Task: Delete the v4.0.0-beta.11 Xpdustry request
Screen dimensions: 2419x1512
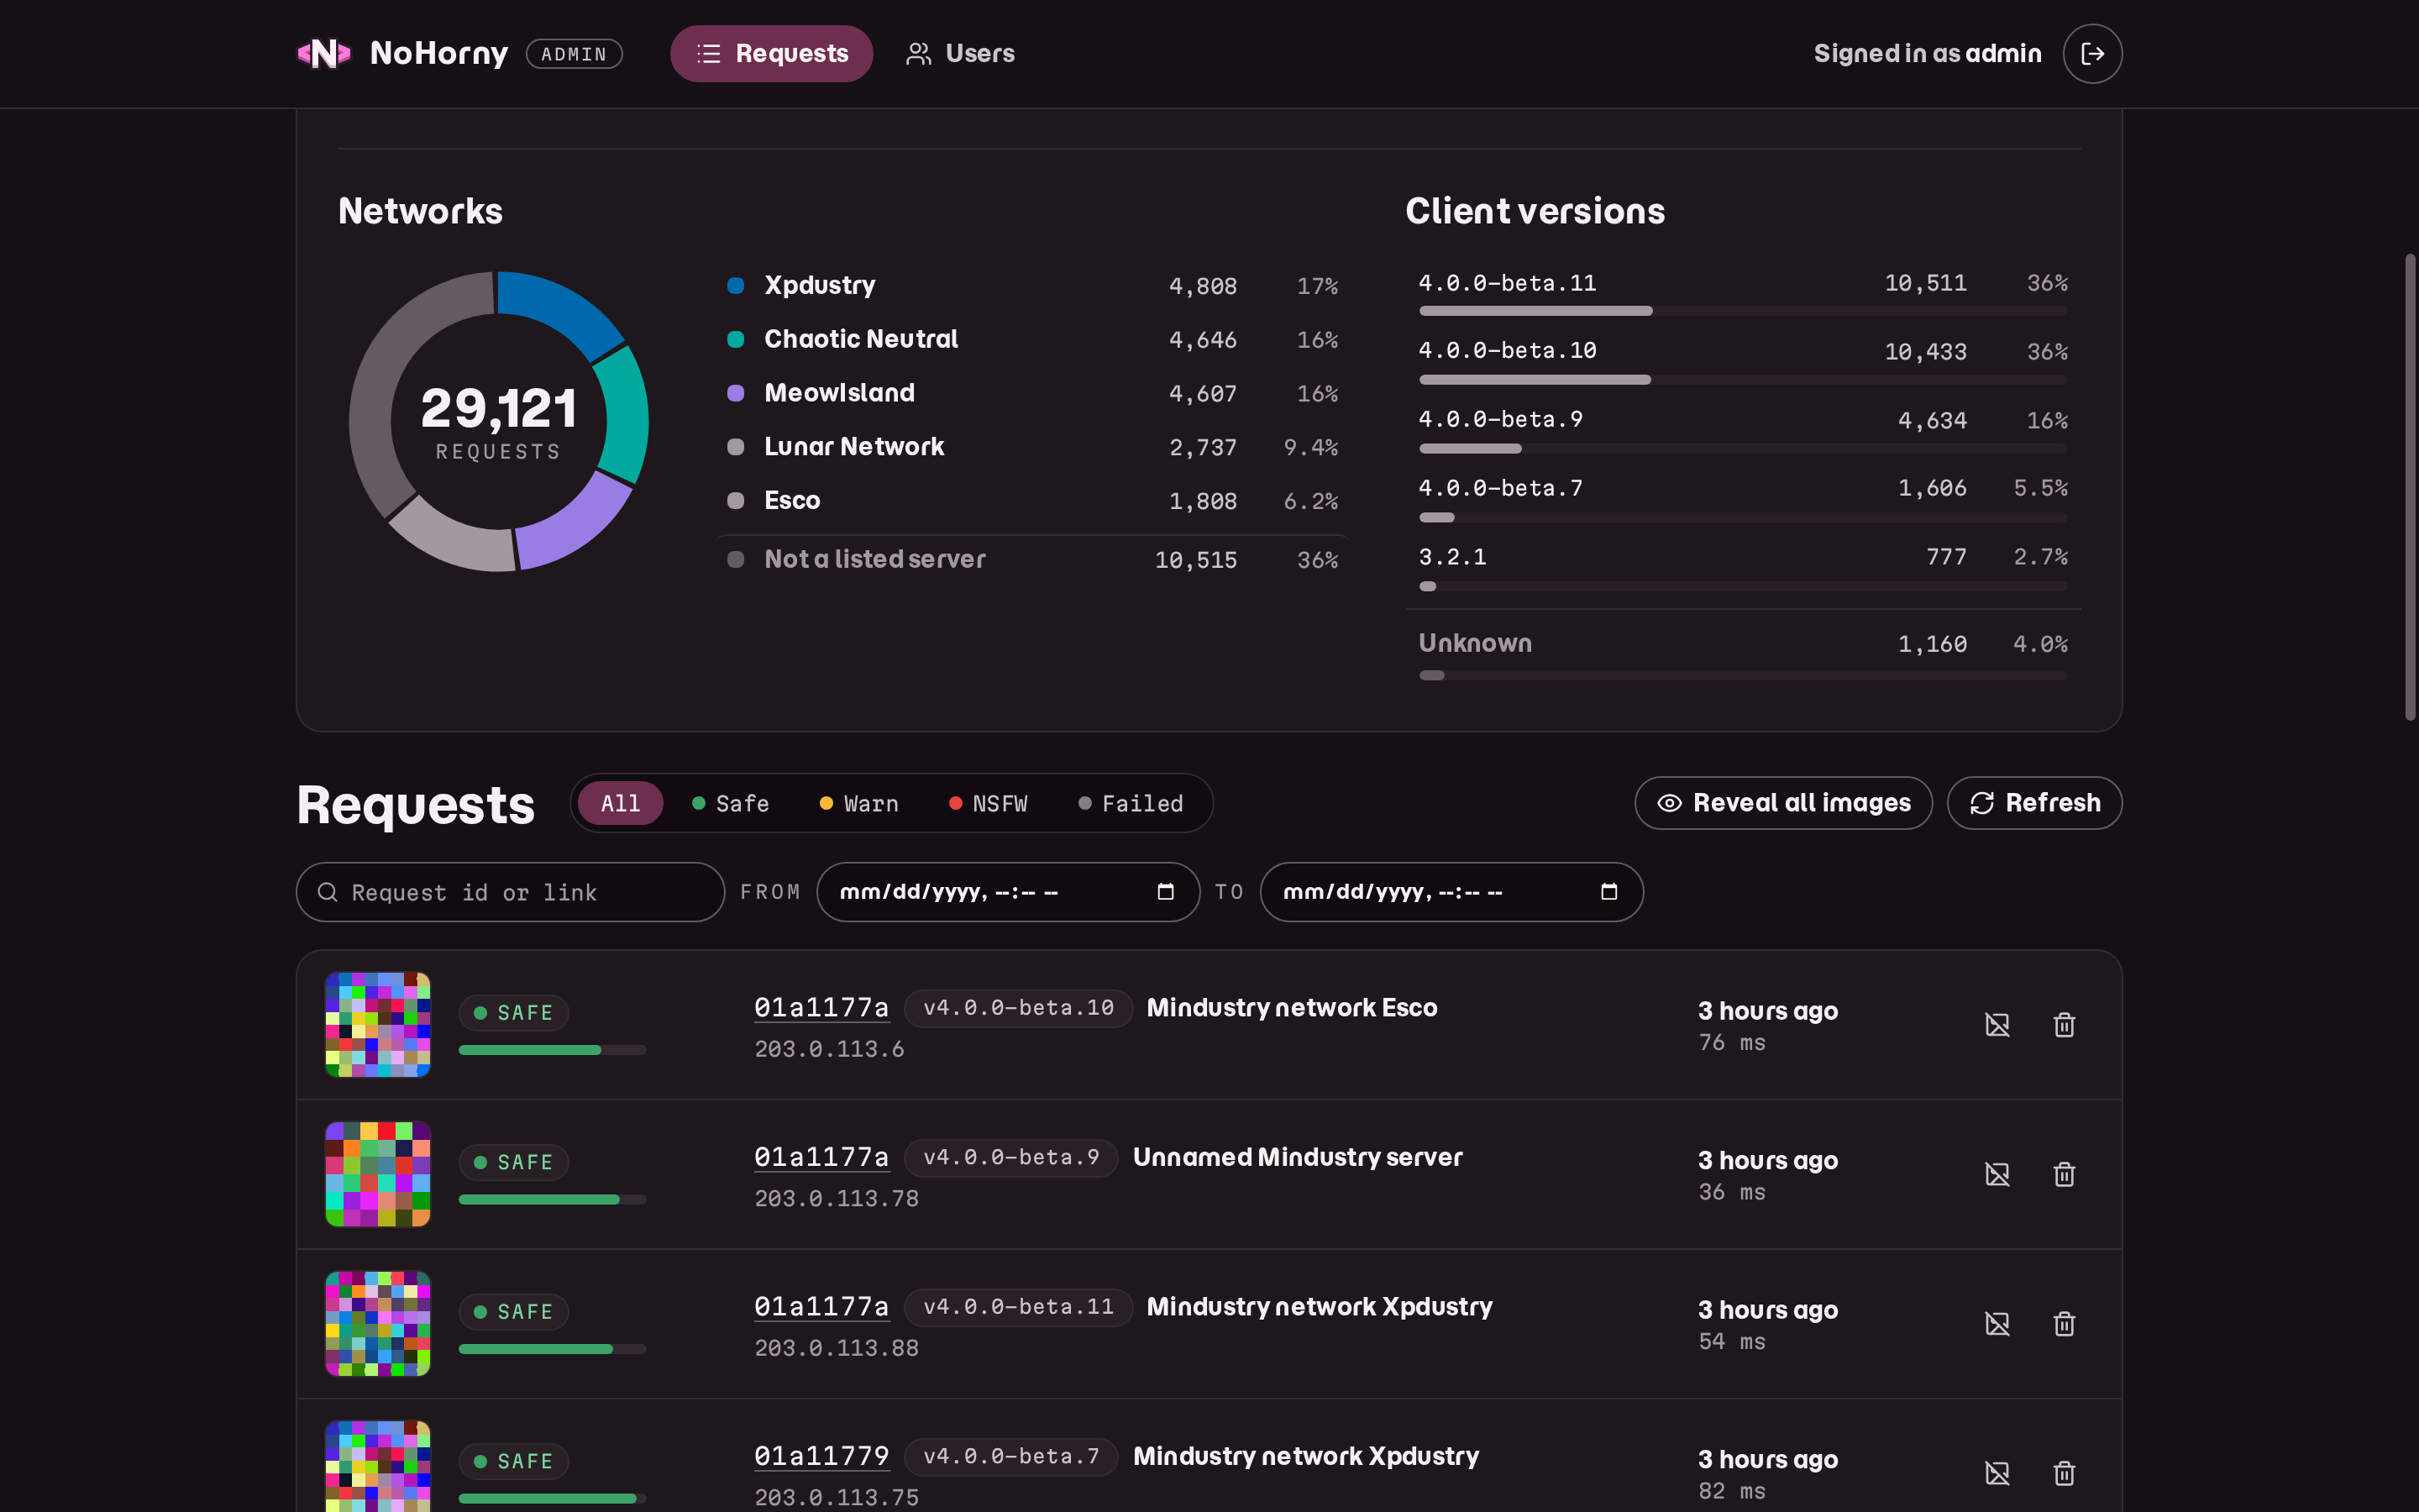Action: (x=2063, y=1324)
